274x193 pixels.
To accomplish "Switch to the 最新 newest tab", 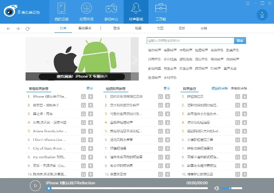I will [x=182, y=28].
